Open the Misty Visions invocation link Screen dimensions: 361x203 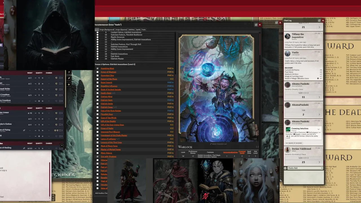[x=106, y=153]
